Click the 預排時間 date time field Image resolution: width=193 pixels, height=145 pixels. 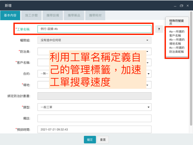click(x=94, y=129)
